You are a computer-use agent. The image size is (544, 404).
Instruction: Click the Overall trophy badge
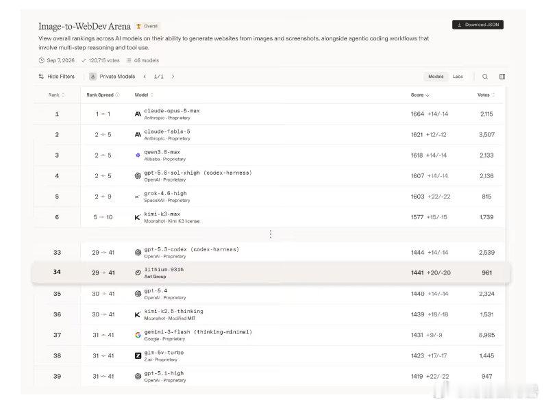(x=148, y=26)
